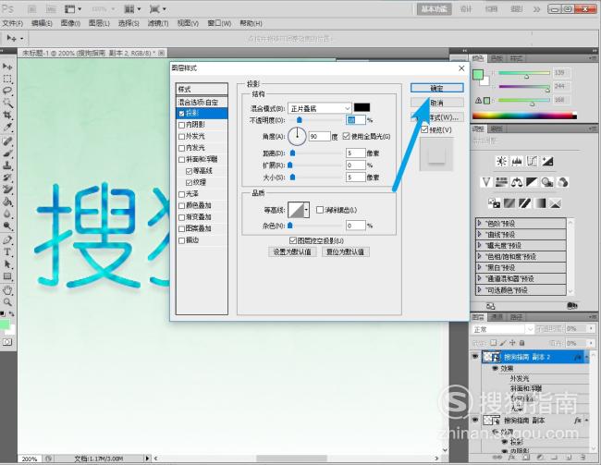Open the 文件(F) menu
The height and width of the screenshot is (465, 601).
tap(13, 23)
